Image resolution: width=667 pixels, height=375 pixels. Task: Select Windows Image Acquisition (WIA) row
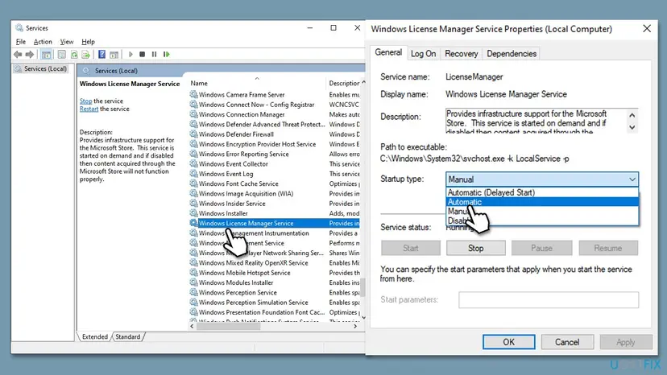click(x=275, y=193)
